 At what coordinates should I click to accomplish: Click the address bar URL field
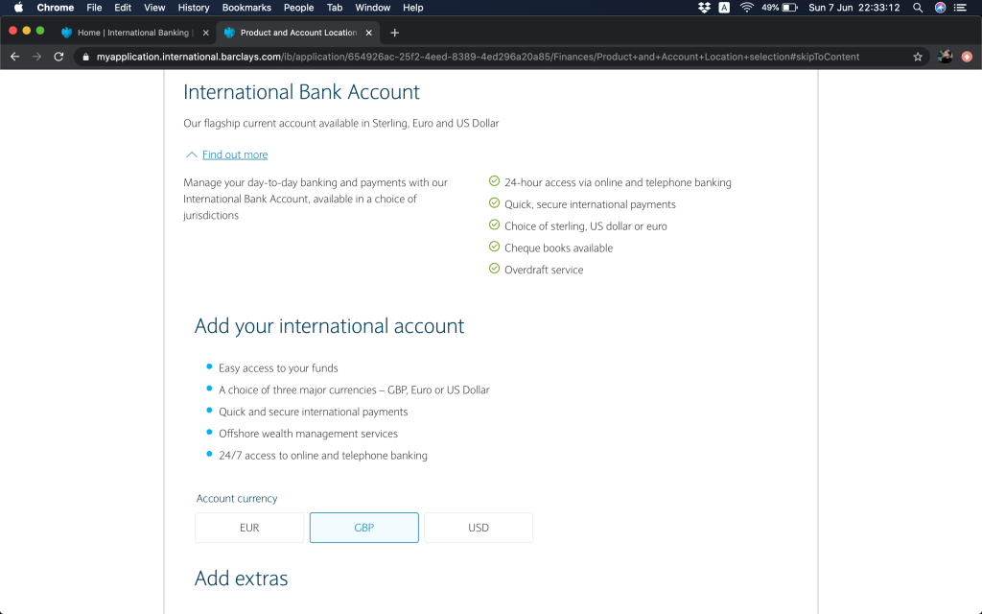479,57
